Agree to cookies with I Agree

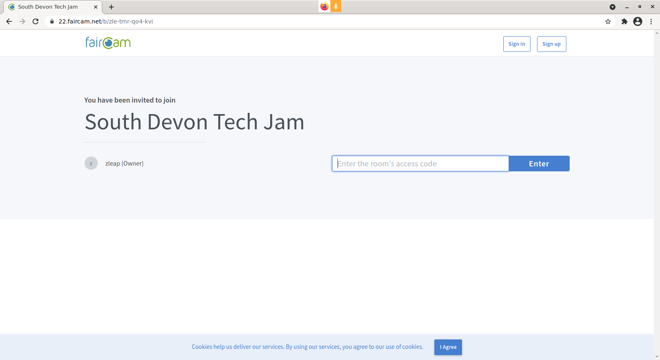click(448, 347)
